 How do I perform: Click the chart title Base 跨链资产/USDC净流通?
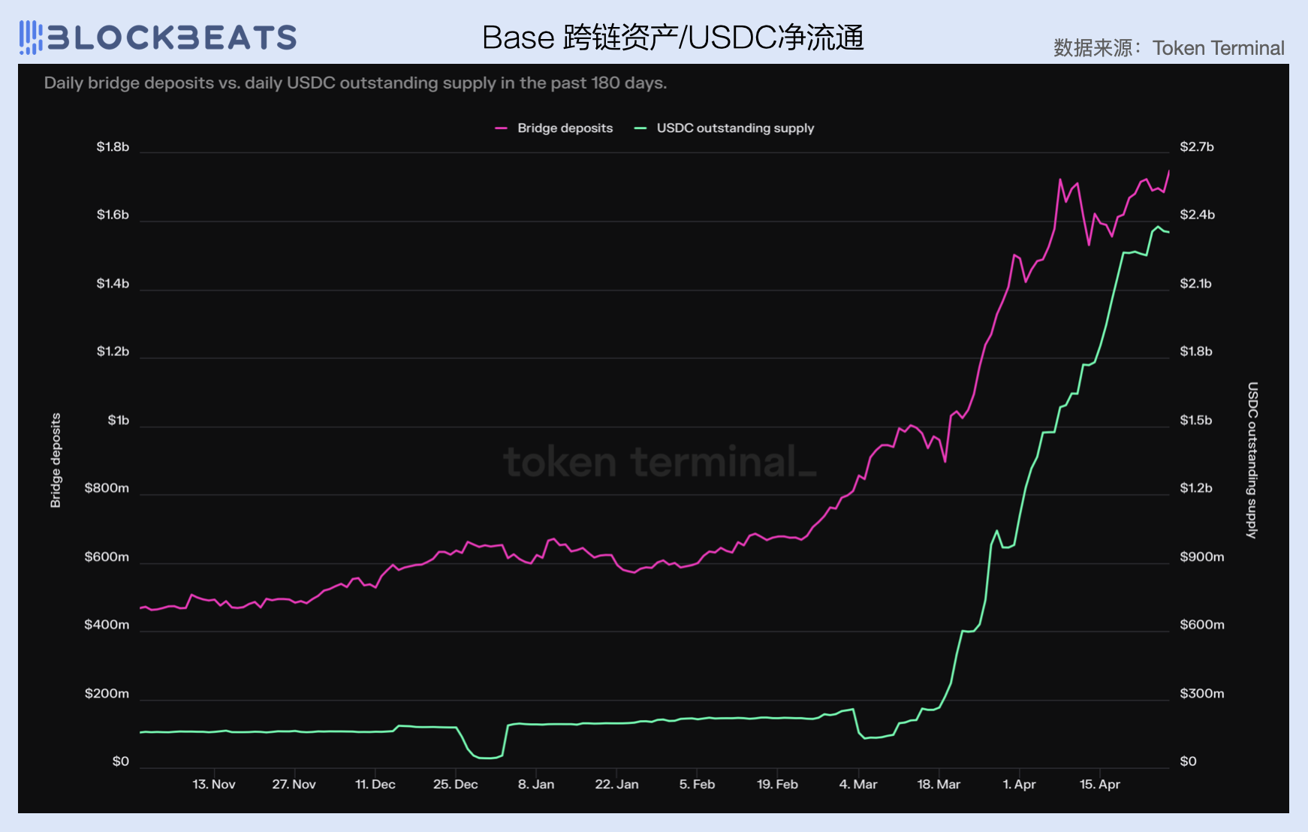673,38
